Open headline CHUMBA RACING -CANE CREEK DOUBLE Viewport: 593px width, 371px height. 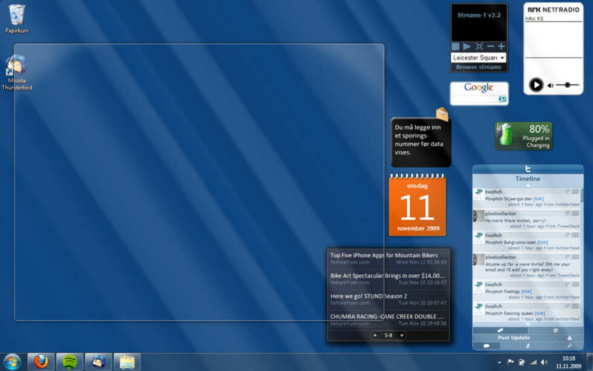pos(387,317)
